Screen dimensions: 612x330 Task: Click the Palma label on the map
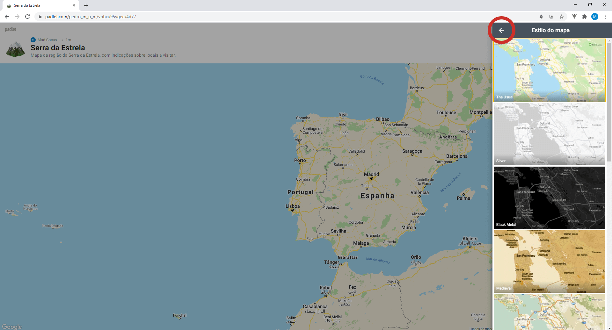point(463,198)
